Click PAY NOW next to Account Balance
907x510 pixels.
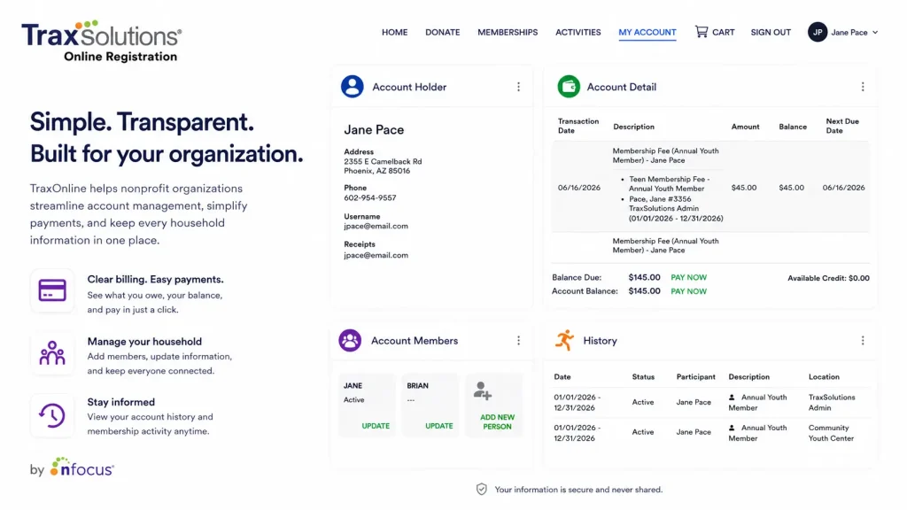688,291
